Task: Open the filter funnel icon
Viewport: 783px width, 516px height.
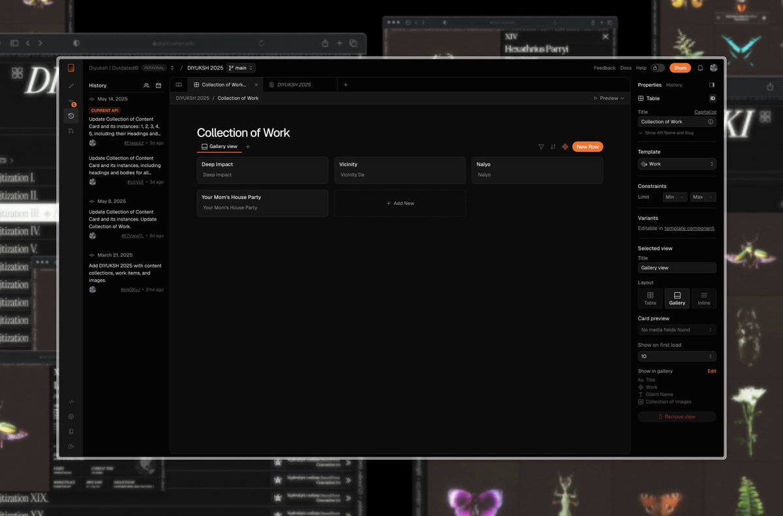Action: pyautogui.click(x=541, y=147)
